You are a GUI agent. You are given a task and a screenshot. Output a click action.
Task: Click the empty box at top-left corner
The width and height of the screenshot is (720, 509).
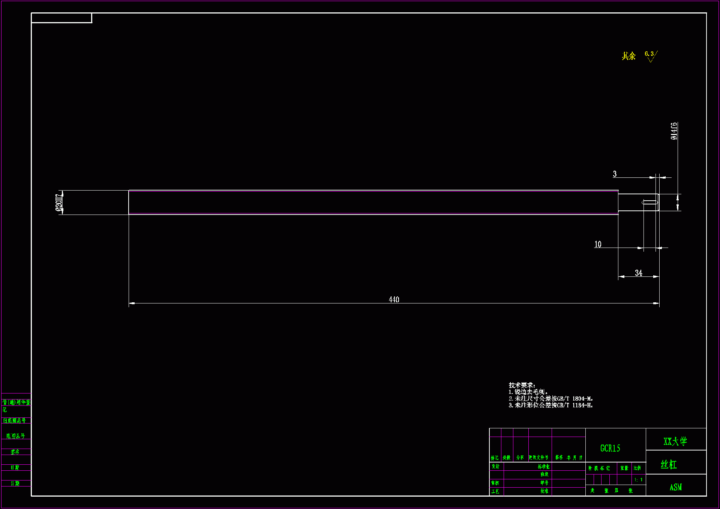coord(61,18)
